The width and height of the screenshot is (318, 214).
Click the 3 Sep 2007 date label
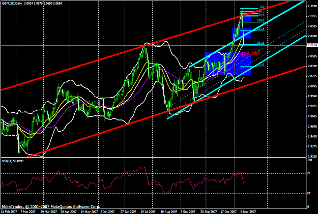pyautogui.click(x=188, y=212)
